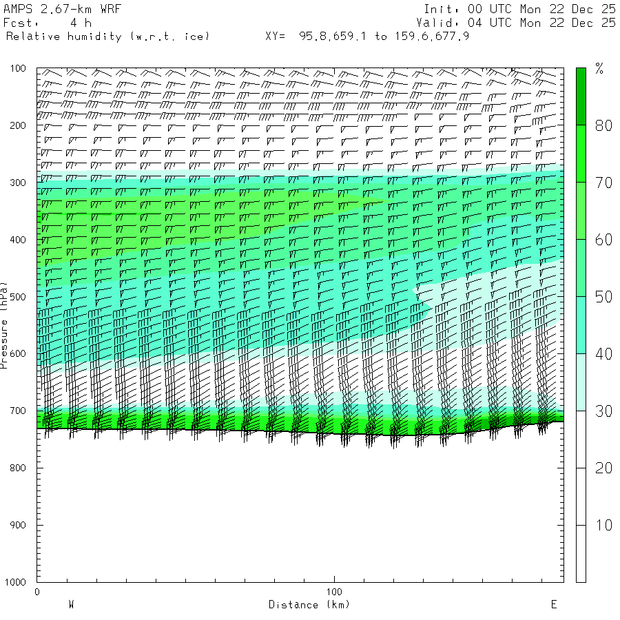Click the 0 distance axis label
Screen dimensions: 620x620
click(x=37, y=592)
